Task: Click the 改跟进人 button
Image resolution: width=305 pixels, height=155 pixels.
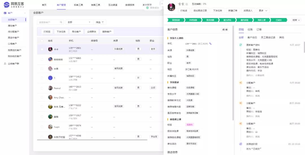Action: coord(248,11)
